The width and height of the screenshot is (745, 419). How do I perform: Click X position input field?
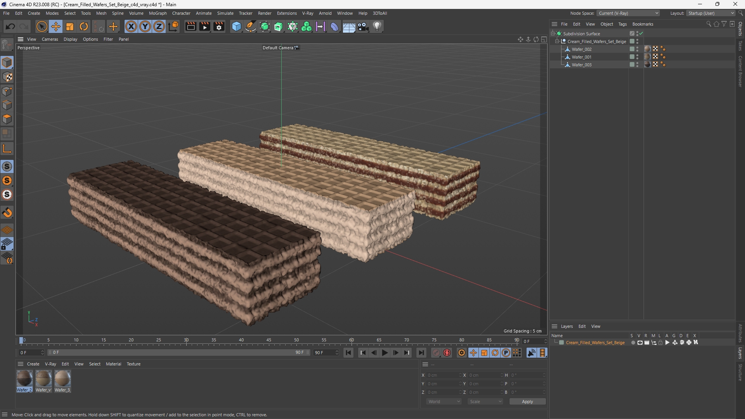[x=444, y=375]
